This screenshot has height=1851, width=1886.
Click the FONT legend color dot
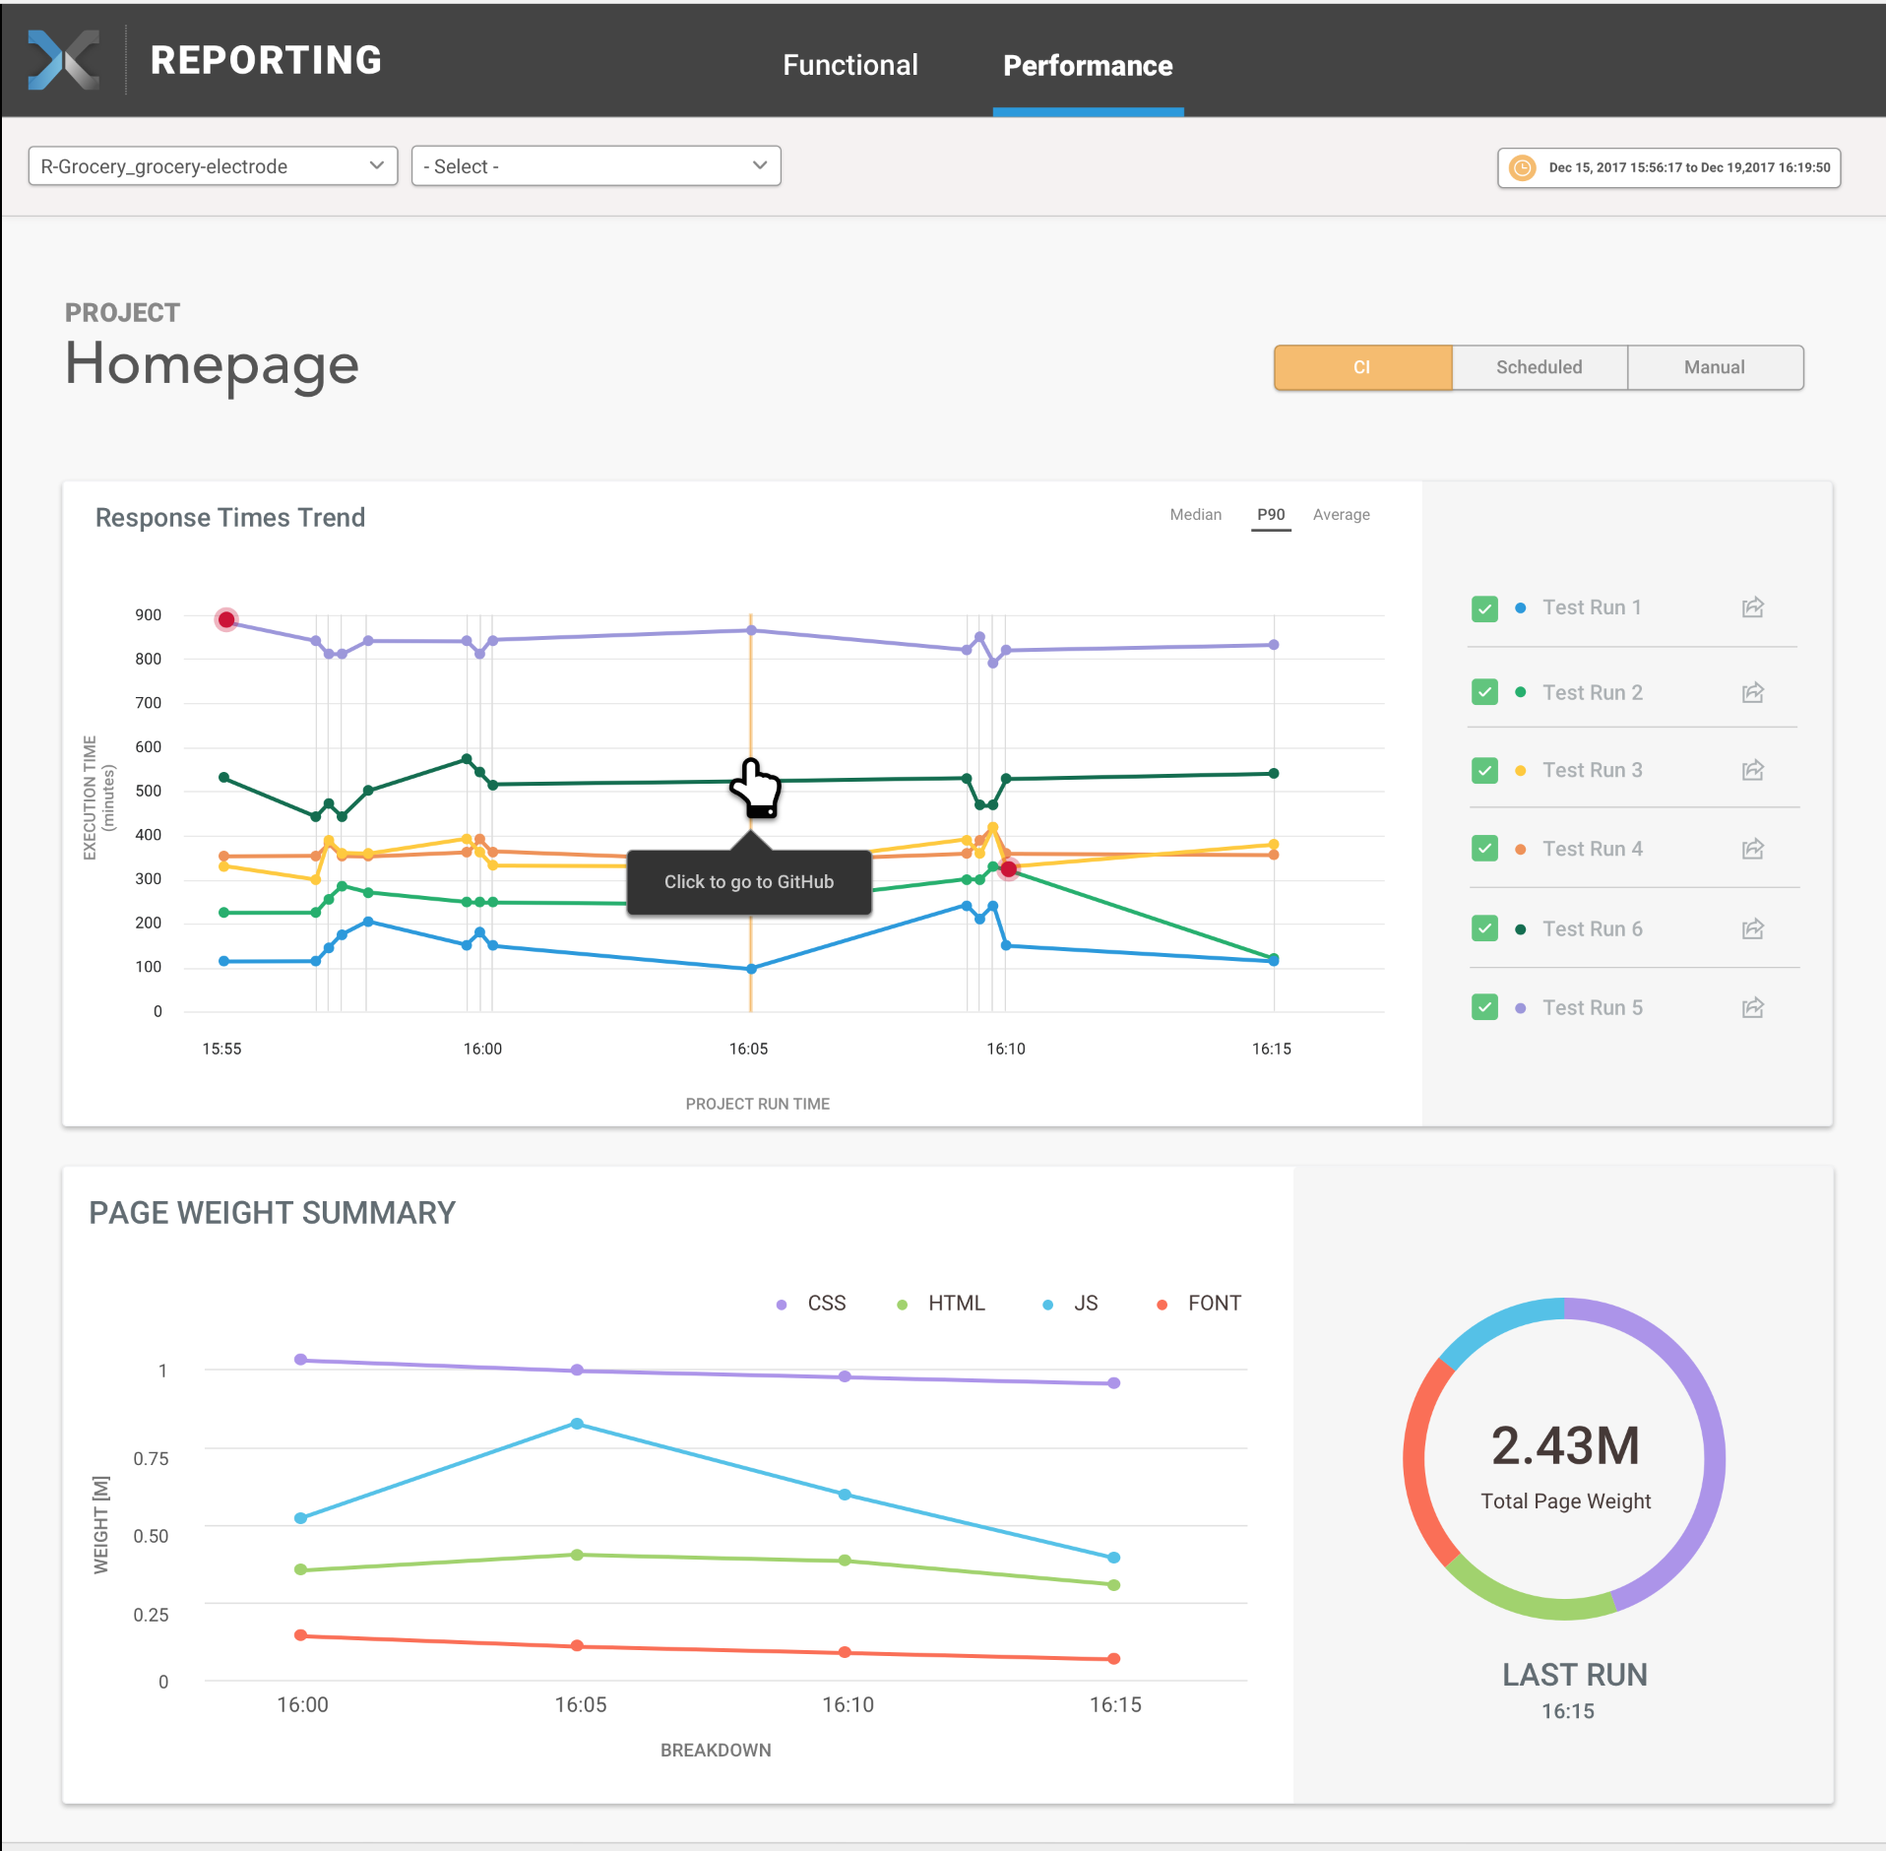coord(1162,1304)
